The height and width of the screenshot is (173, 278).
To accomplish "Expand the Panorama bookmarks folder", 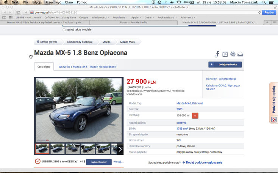I will tap(188, 17).
